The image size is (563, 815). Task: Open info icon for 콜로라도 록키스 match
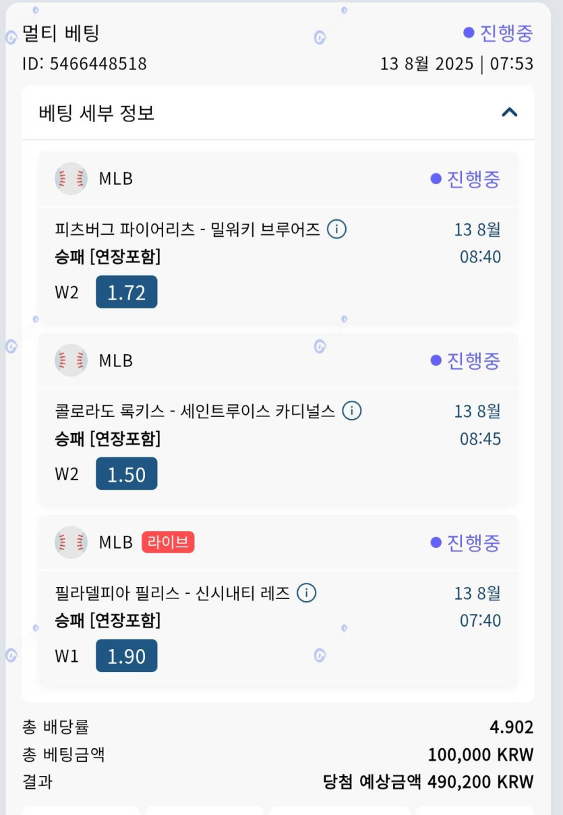352,411
